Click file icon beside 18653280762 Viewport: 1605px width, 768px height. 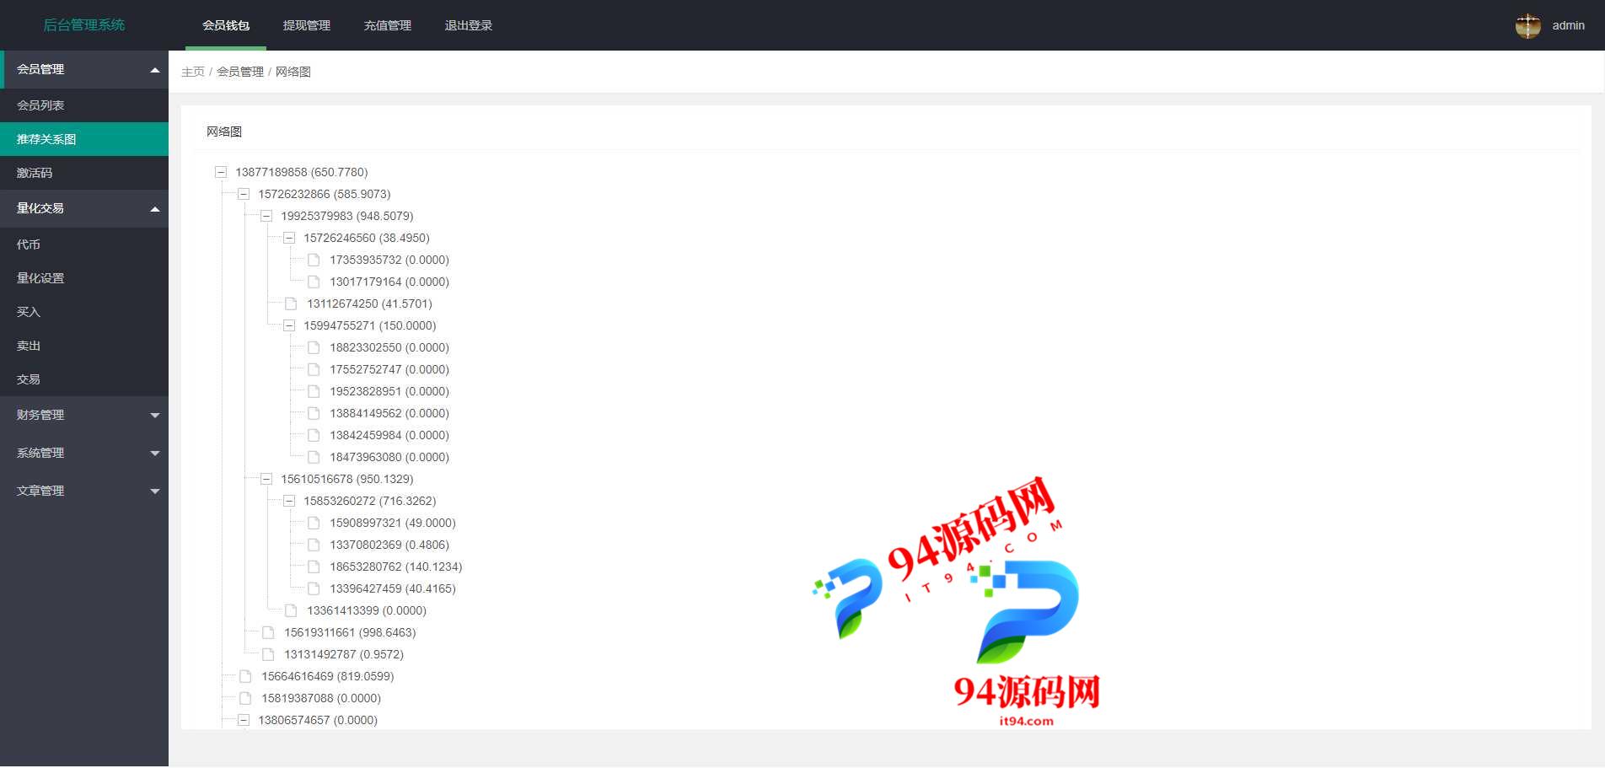point(314,567)
